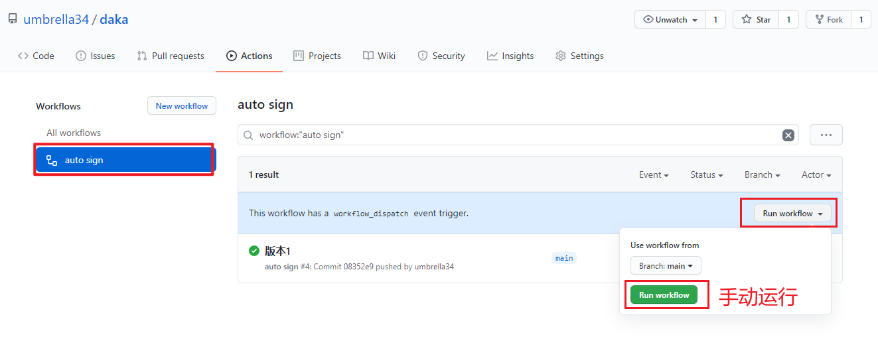Expand the Status filter dropdown
The width and height of the screenshot is (878, 339).
point(707,174)
